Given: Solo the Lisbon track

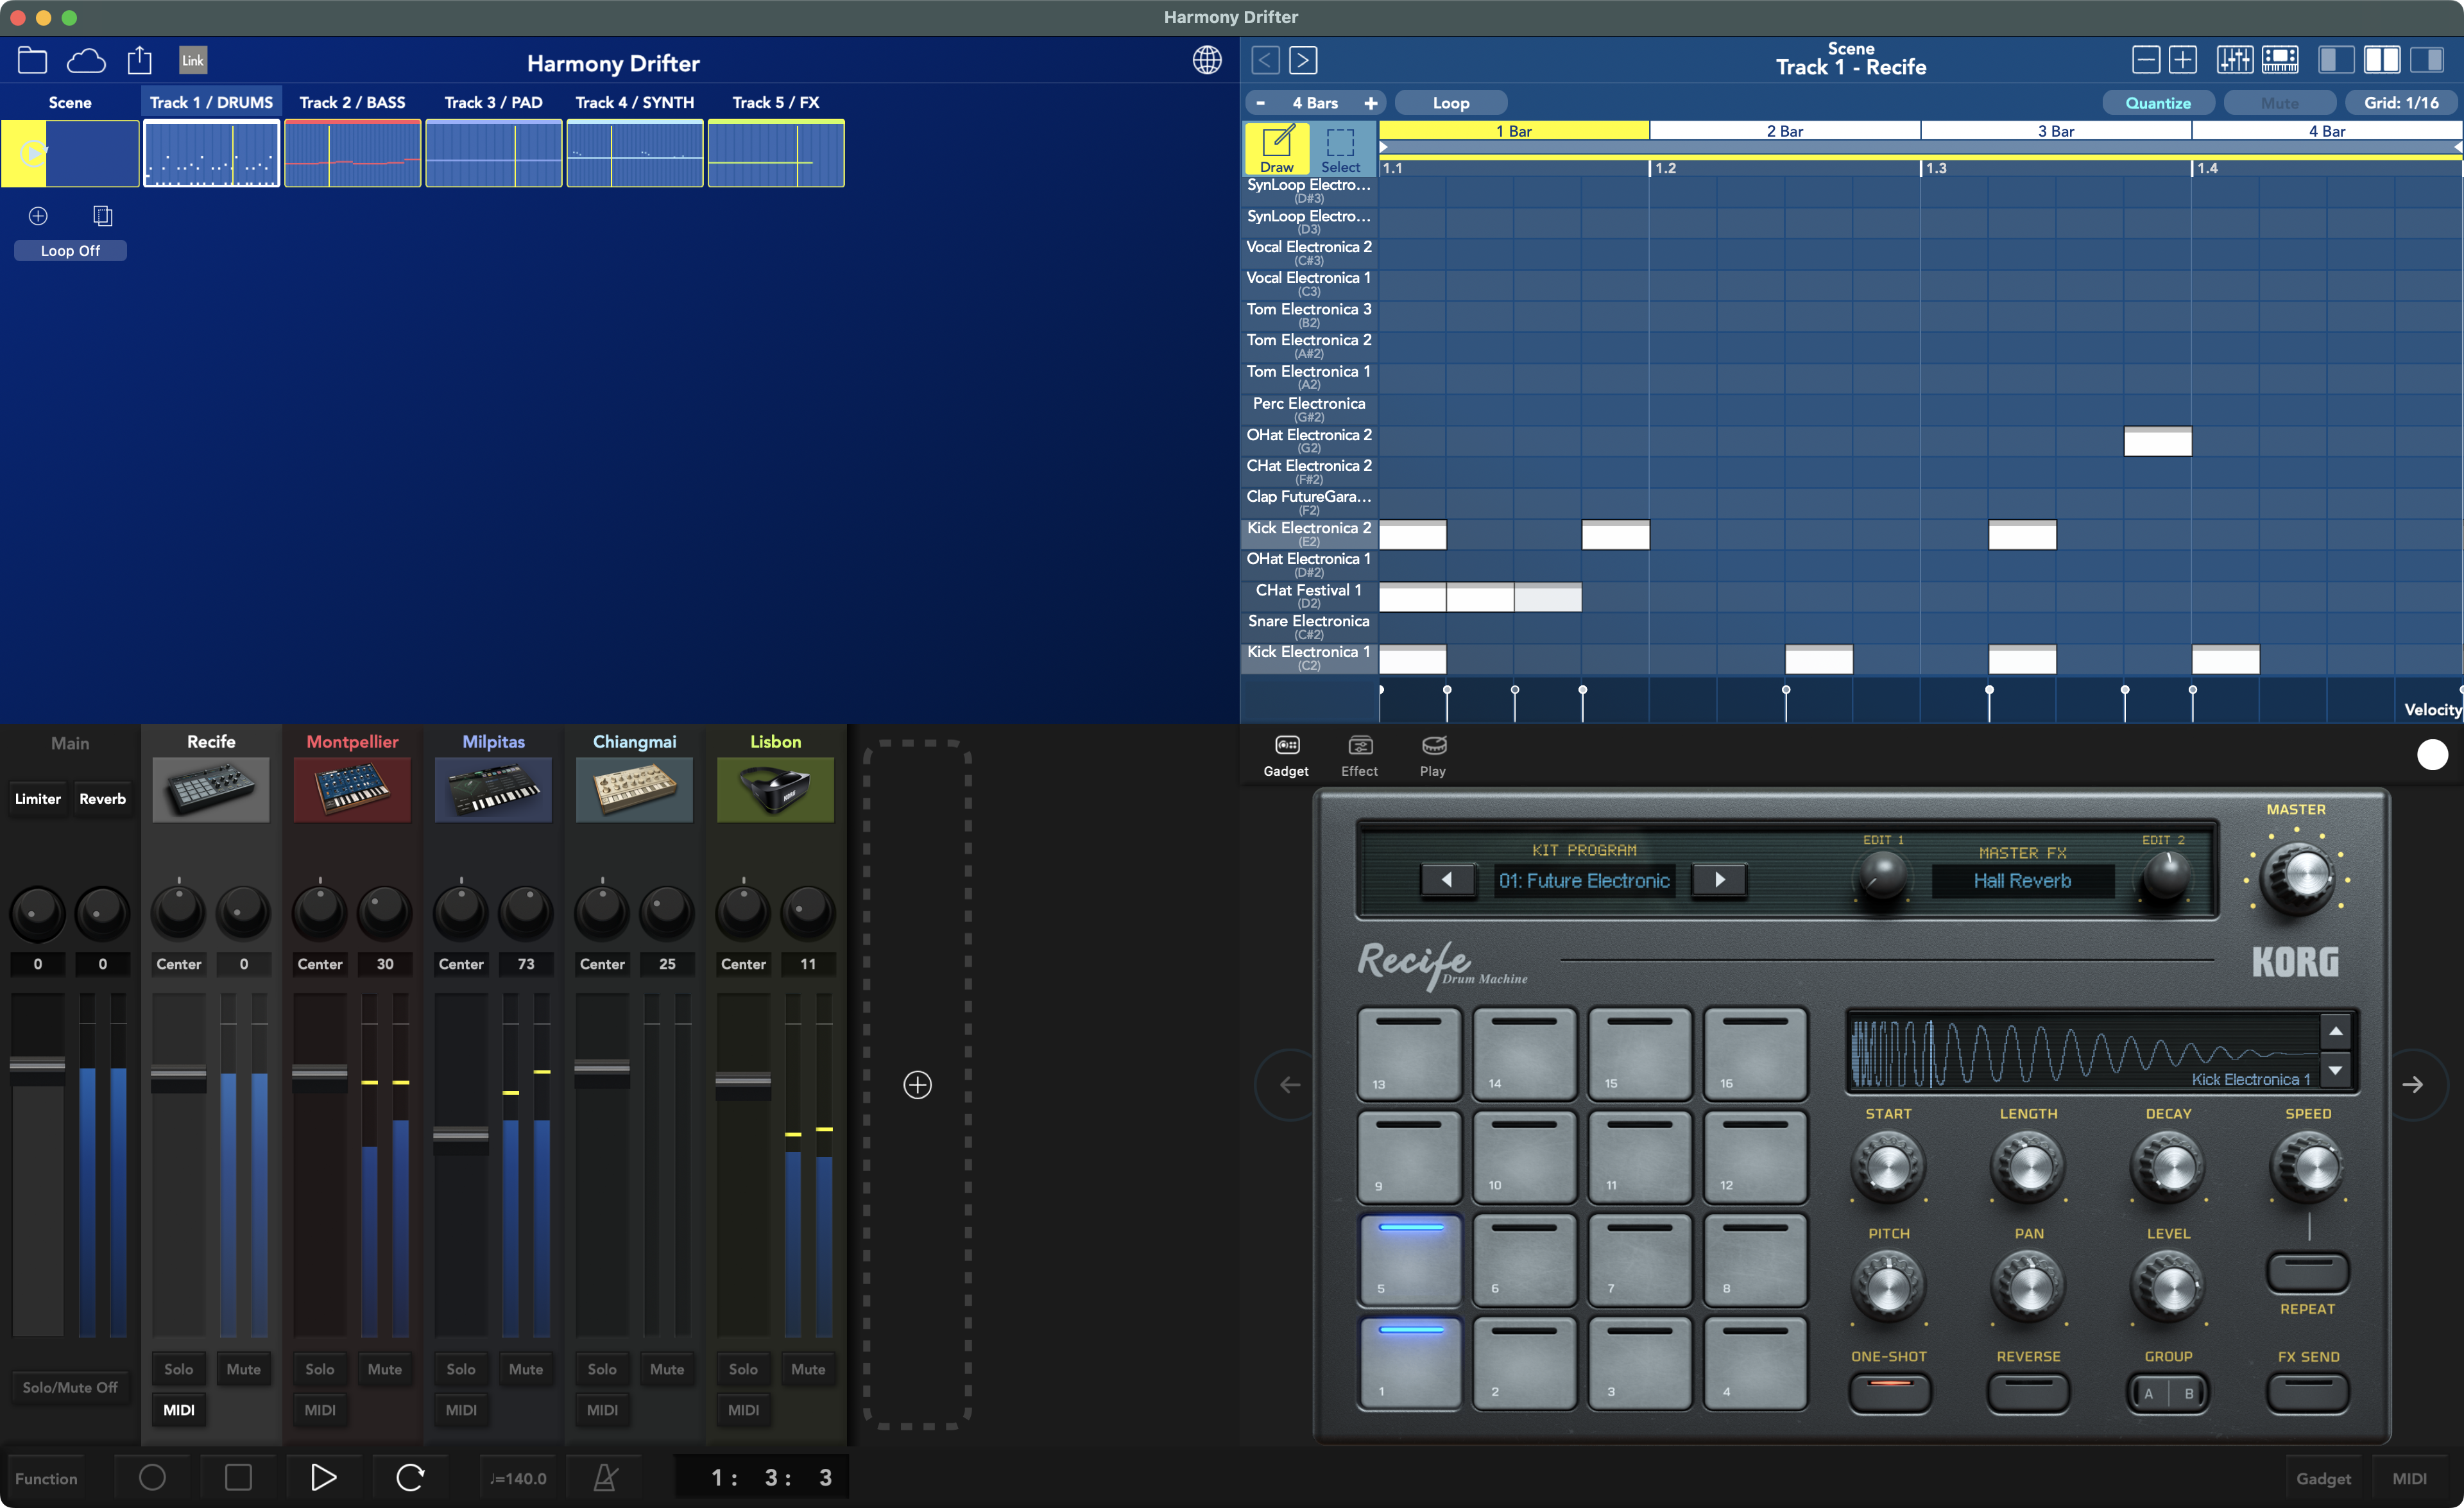Looking at the screenshot, I should [743, 1369].
